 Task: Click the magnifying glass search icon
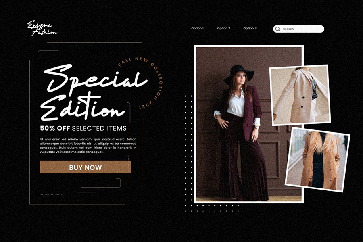coord(277,29)
